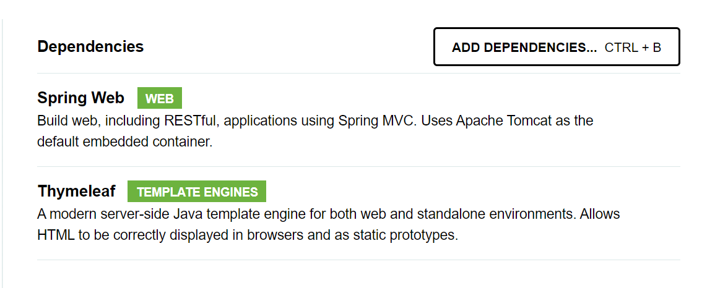Click the ADD DEPENDENCIES button
The width and height of the screenshot is (702, 288).
[x=524, y=47]
